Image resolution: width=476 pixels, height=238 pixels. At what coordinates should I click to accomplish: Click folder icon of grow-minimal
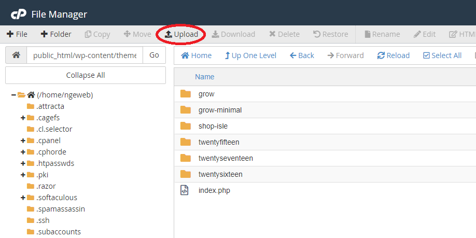pyautogui.click(x=186, y=110)
